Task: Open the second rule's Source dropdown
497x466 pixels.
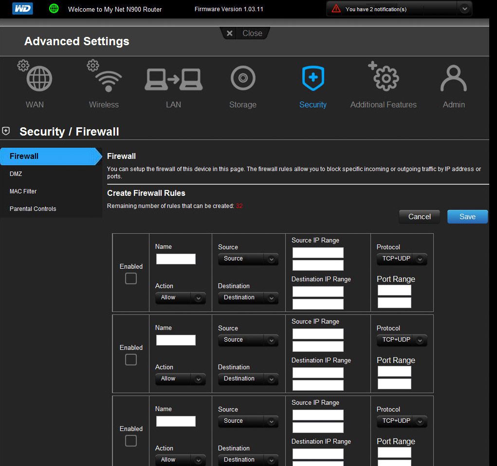Action: pos(248,340)
